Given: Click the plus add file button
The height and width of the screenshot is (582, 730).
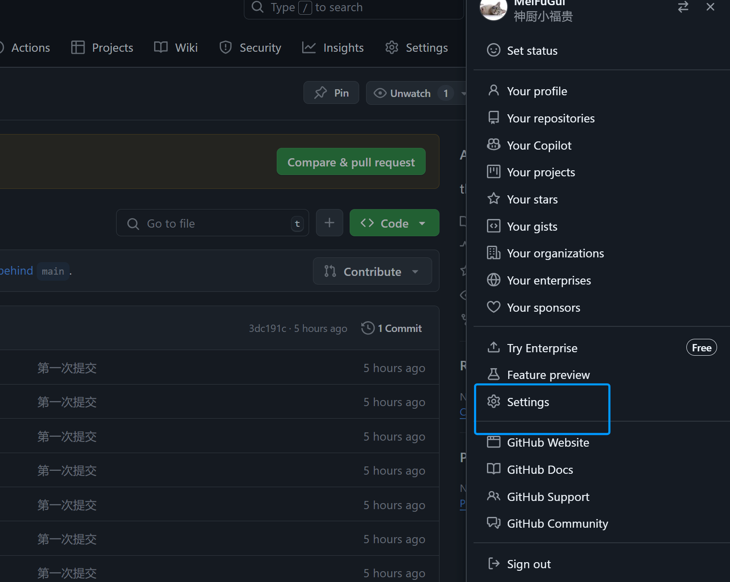Looking at the screenshot, I should point(329,223).
